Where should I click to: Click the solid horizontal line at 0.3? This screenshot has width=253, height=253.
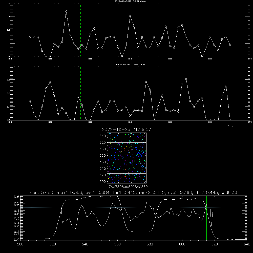point(134,218)
